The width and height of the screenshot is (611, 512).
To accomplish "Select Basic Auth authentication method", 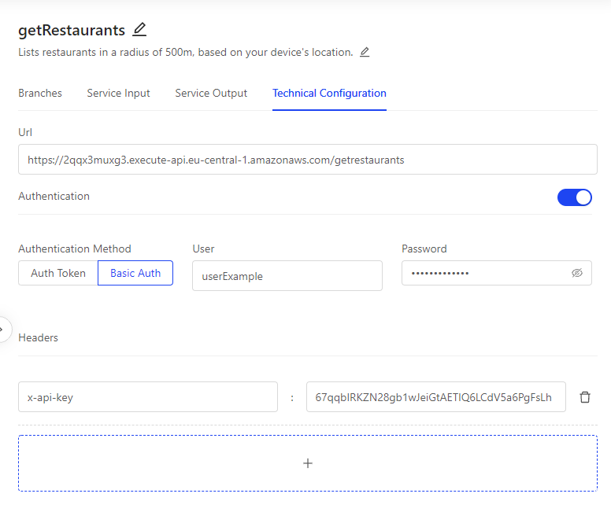I will tap(135, 273).
